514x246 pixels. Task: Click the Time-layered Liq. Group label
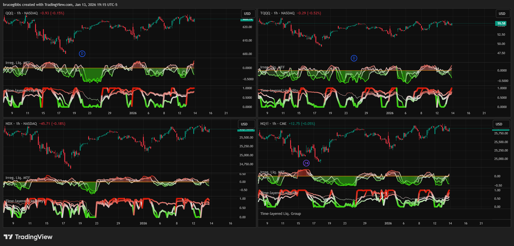(280, 214)
